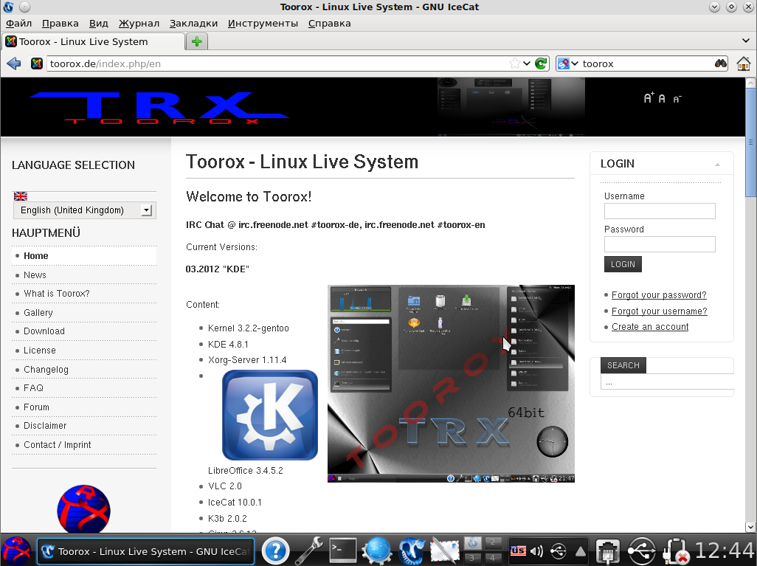Click the binoculars search icon
Screen dimensions: 757x566
(x=721, y=64)
